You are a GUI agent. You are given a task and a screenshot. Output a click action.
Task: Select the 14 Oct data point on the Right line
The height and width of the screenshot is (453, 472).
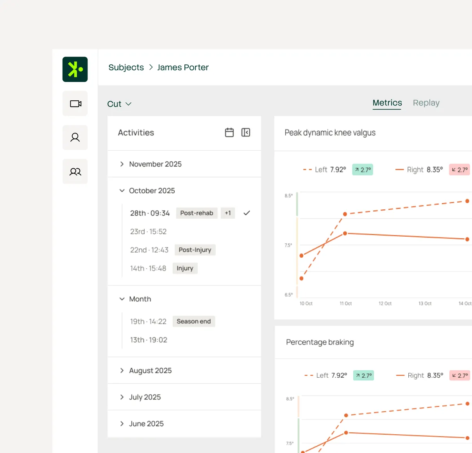point(467,239)
